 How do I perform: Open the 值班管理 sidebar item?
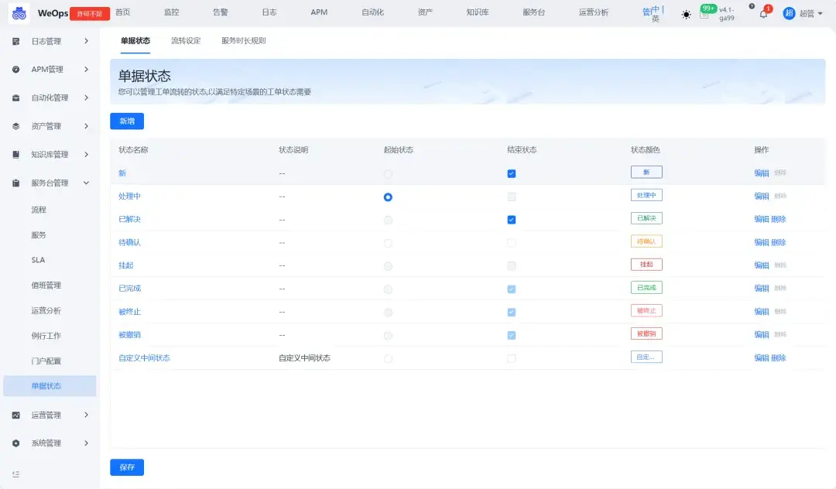[46, 286]
